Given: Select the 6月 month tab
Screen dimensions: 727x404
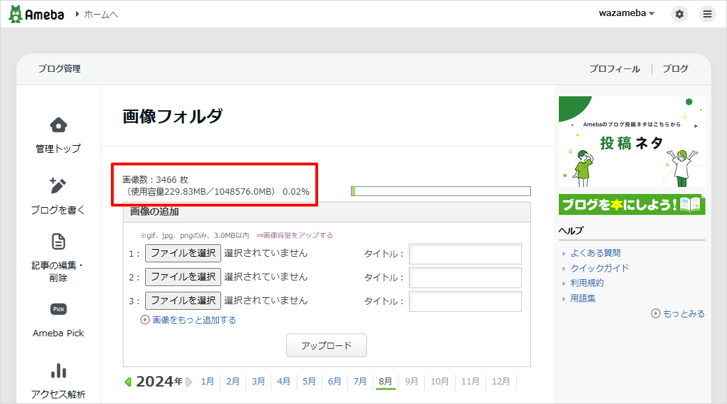Looking at the screenshot, I should click(x=334, y=381).
